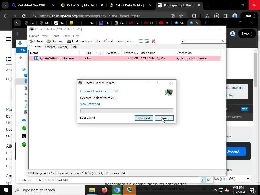260x195 pixels.
Task: Click Refresh in Process Hacker toolbar
Action: tap(36, 41)
